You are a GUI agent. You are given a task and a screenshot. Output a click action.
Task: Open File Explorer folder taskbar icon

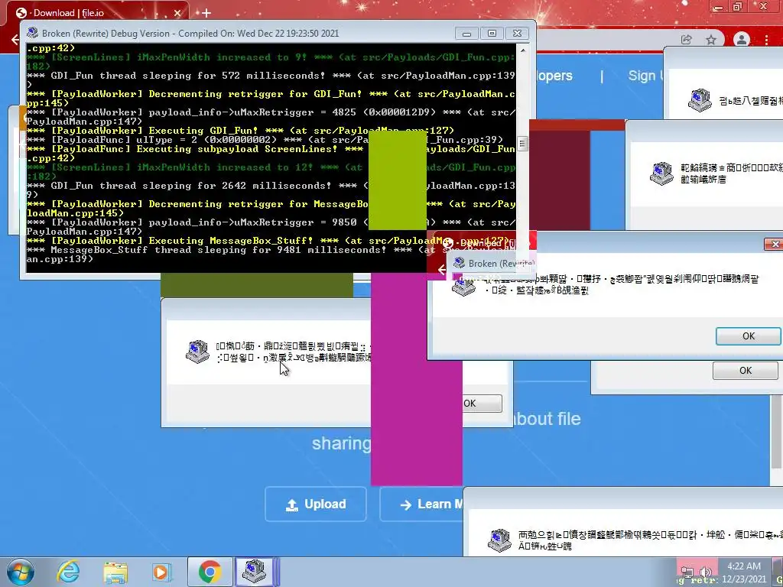[115, 572]
